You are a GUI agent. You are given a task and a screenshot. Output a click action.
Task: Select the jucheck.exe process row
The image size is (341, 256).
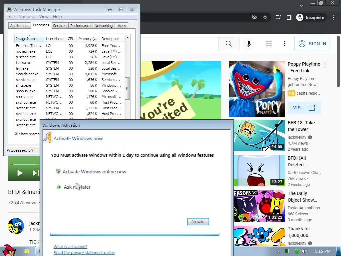pyautogui.click(x=69, y=51)
